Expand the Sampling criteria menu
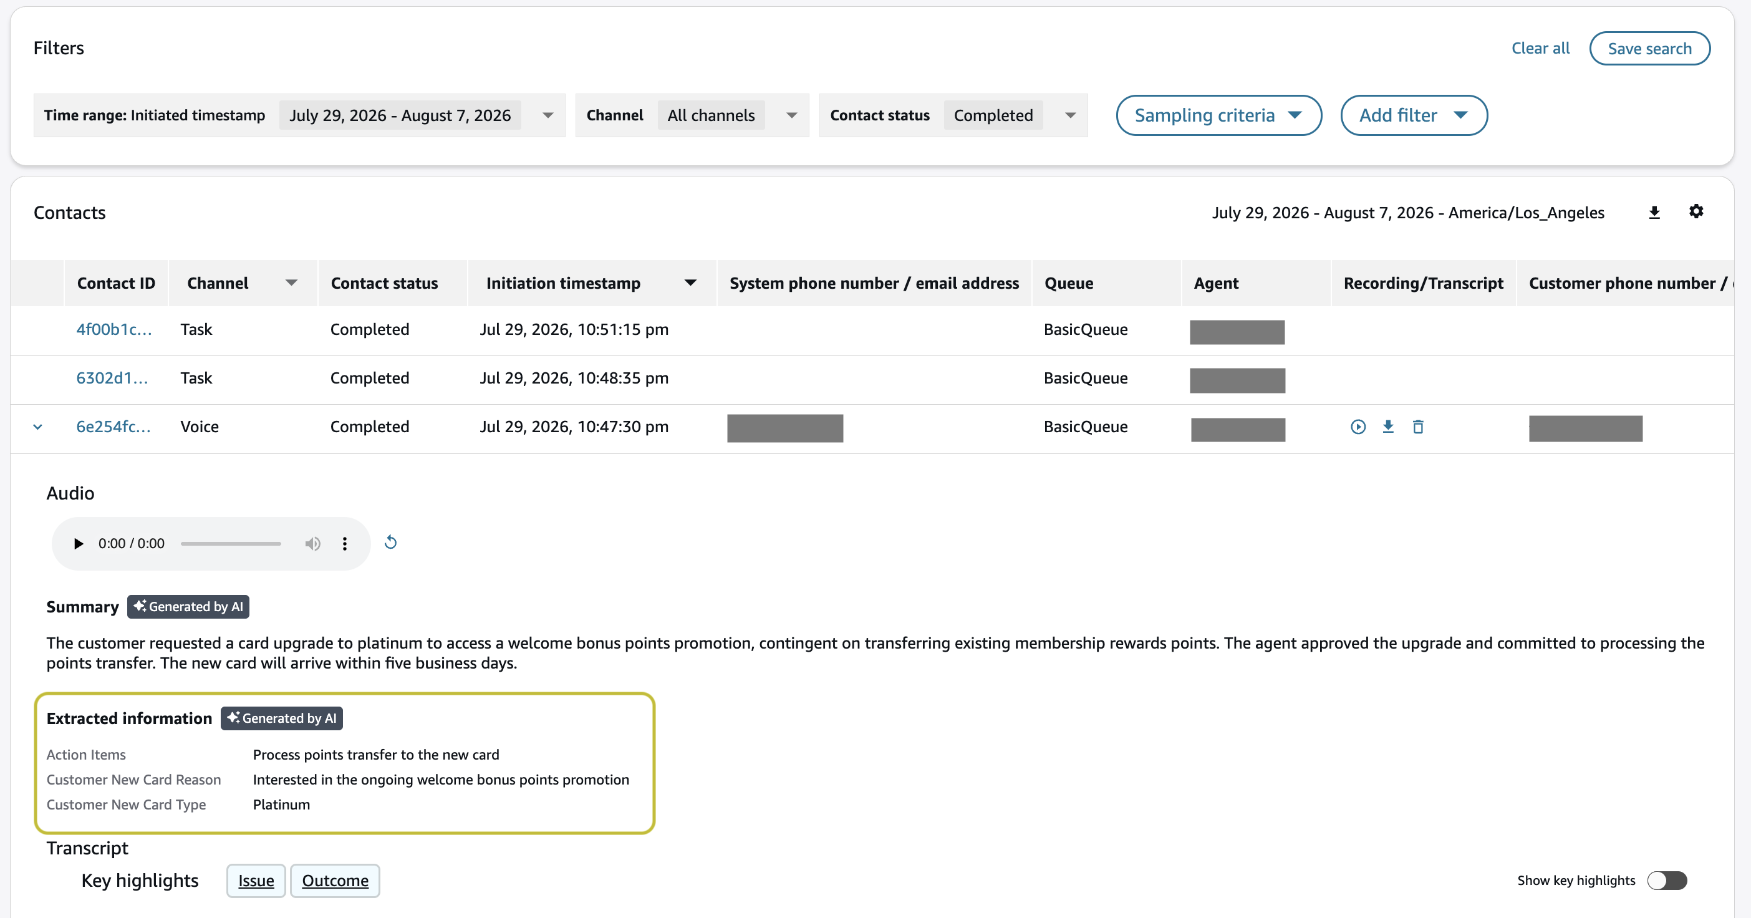 click(1218, 115)
